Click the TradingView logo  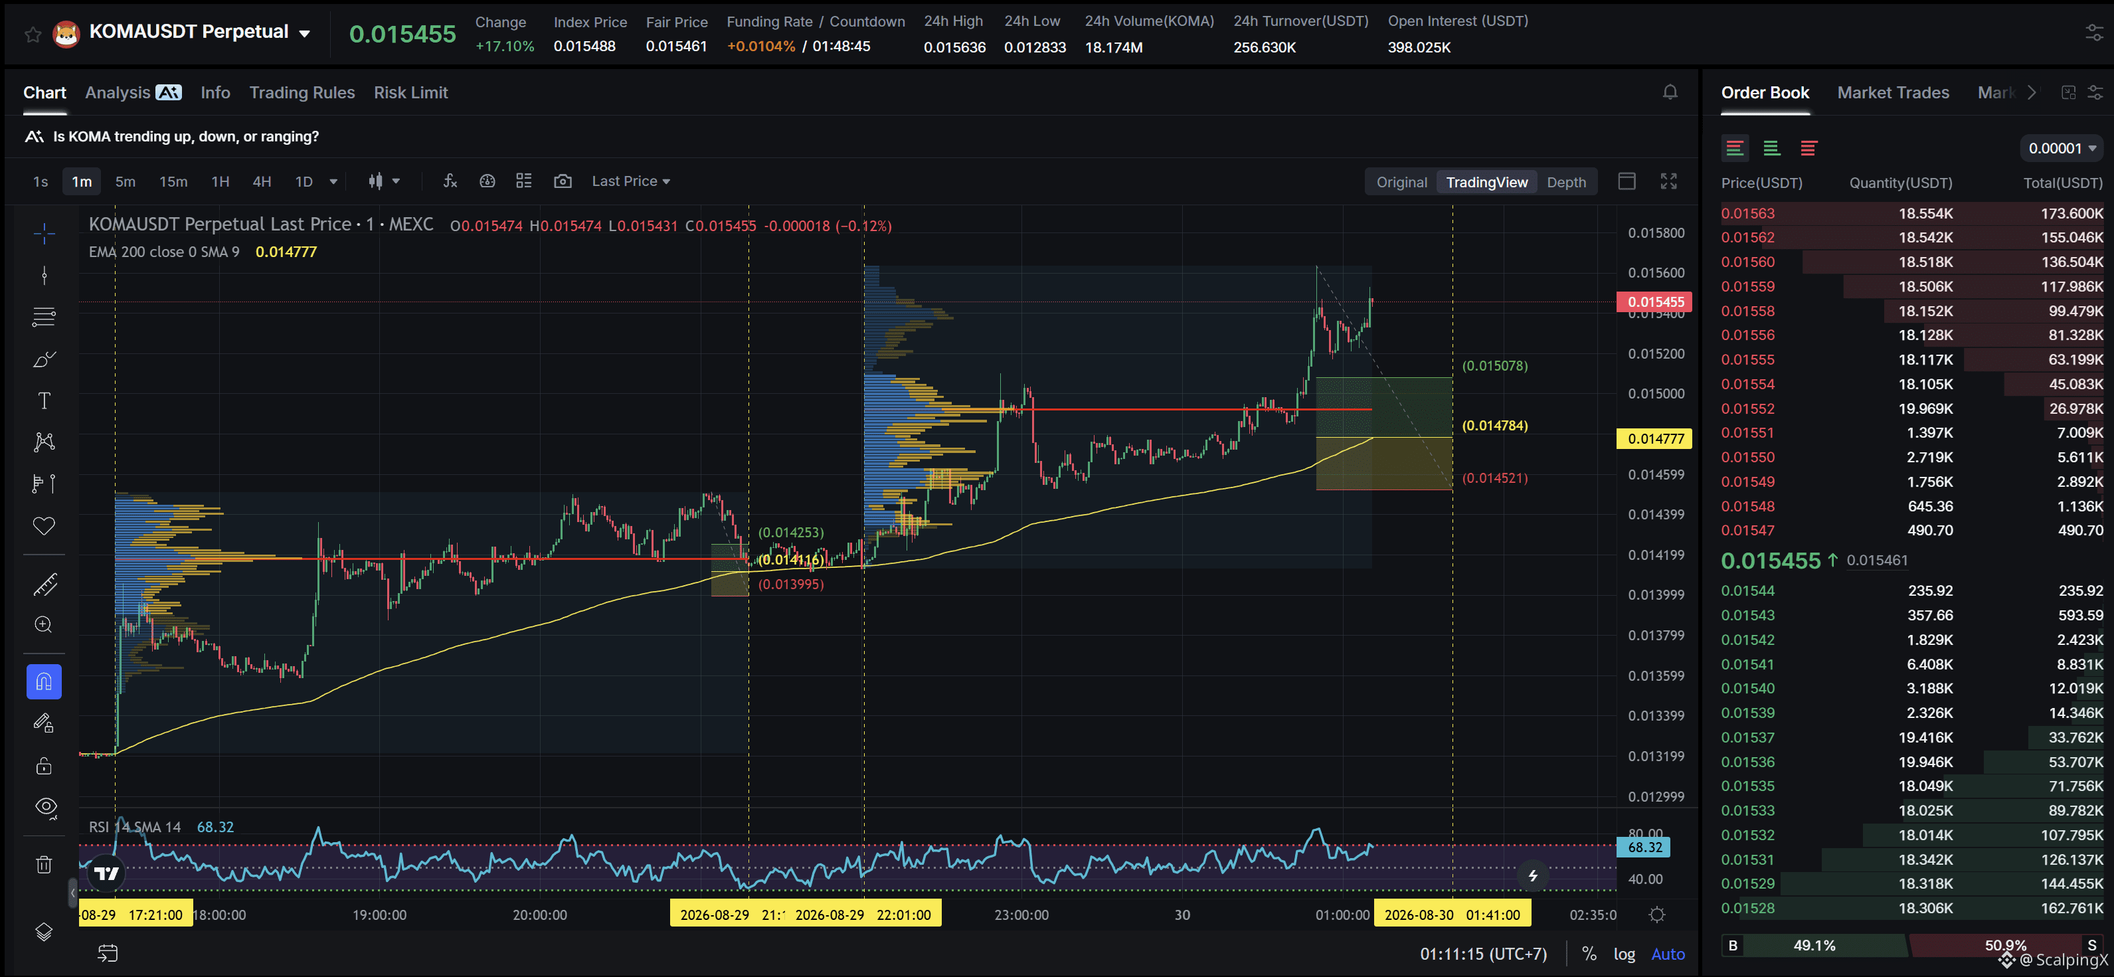tap(107, 873)
